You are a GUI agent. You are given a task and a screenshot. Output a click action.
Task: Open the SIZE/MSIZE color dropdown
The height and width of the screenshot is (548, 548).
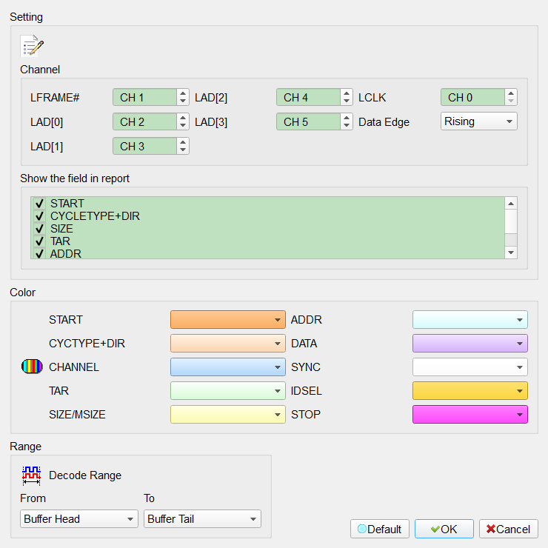click(x=228, y=415)
